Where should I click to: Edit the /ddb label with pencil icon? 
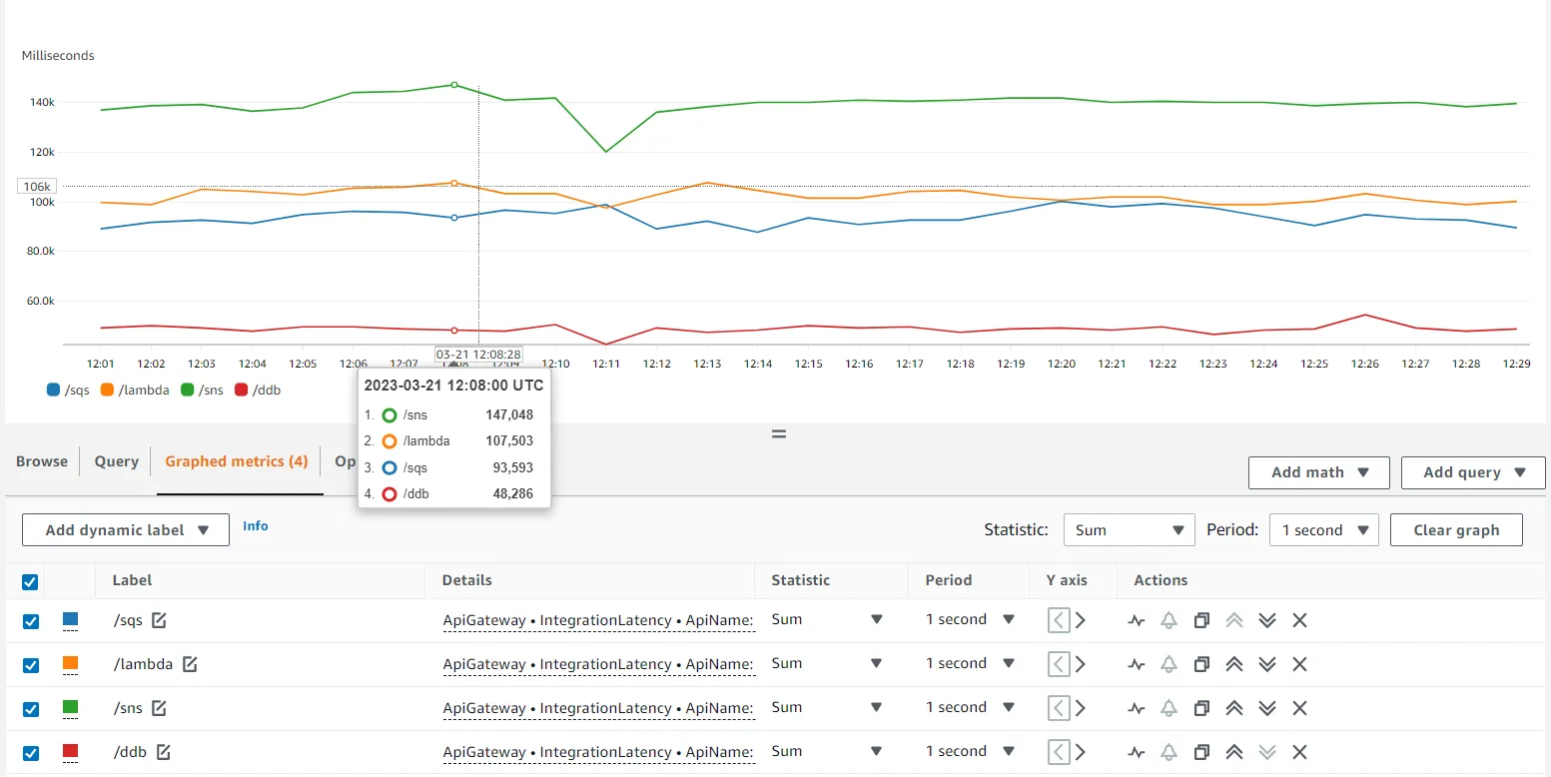click(164, 752)
